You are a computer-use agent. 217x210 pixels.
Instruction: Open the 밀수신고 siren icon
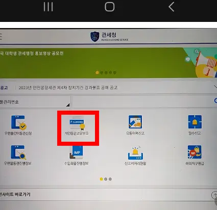pyautogui.click(x=195, y=125)
